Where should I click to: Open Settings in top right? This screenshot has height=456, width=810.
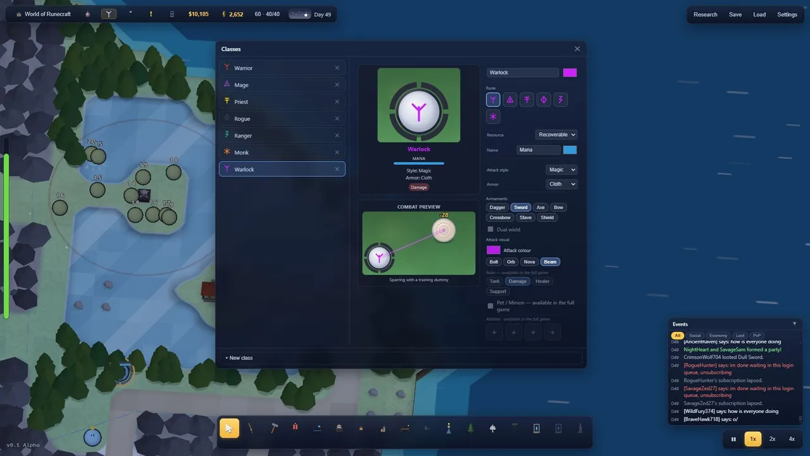[x=787, y=15]
